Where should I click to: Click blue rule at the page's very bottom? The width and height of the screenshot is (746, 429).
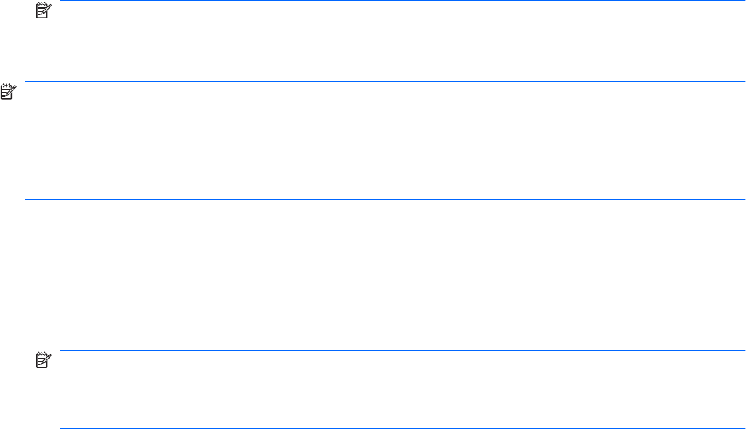click(x=401, y=428)
